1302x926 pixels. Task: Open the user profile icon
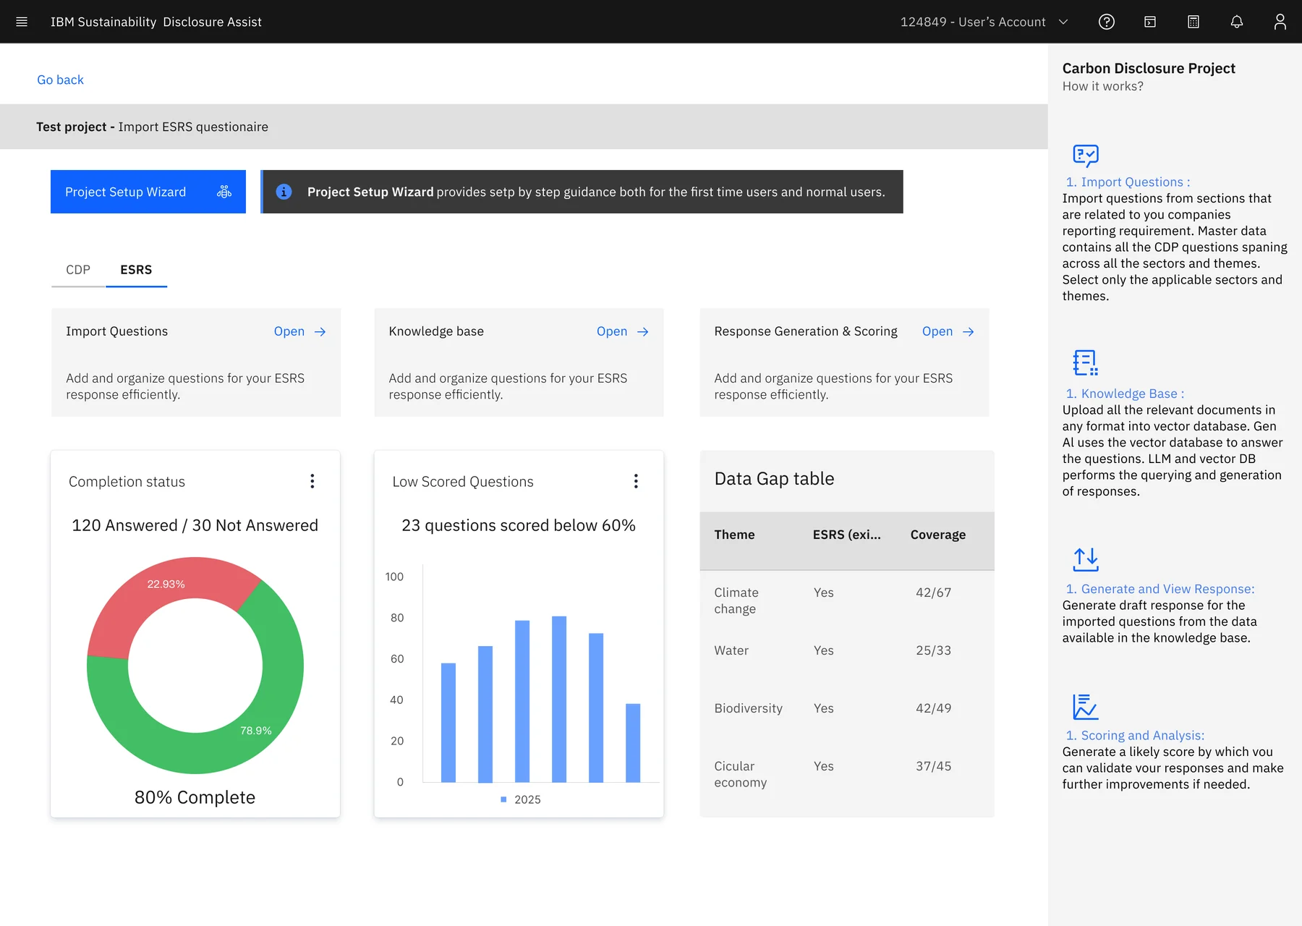tap(1280, 22)
